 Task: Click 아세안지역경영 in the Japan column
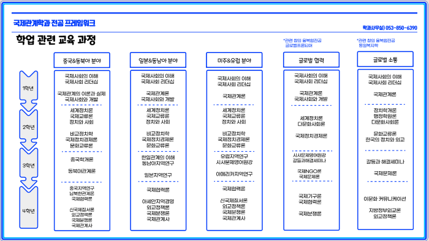[158, 201]
